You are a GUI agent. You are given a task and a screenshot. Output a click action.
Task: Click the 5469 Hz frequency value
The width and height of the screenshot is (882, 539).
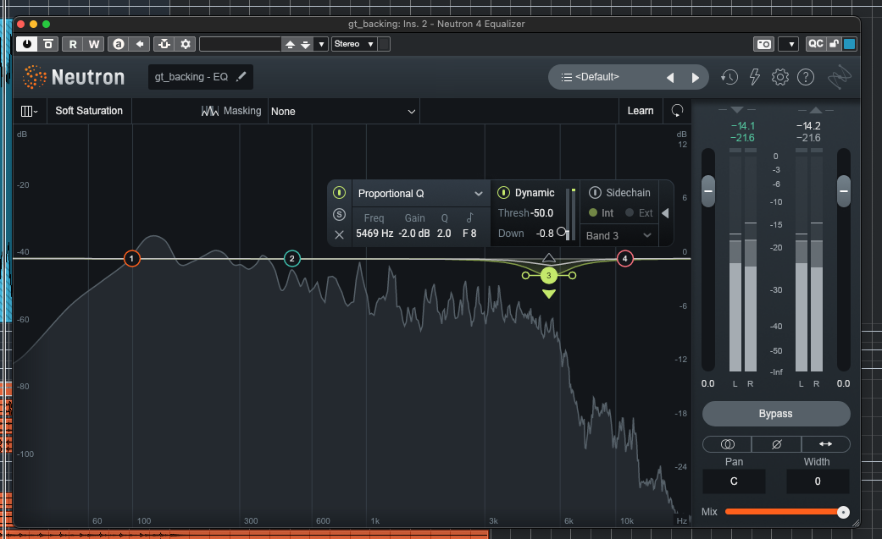374,234
